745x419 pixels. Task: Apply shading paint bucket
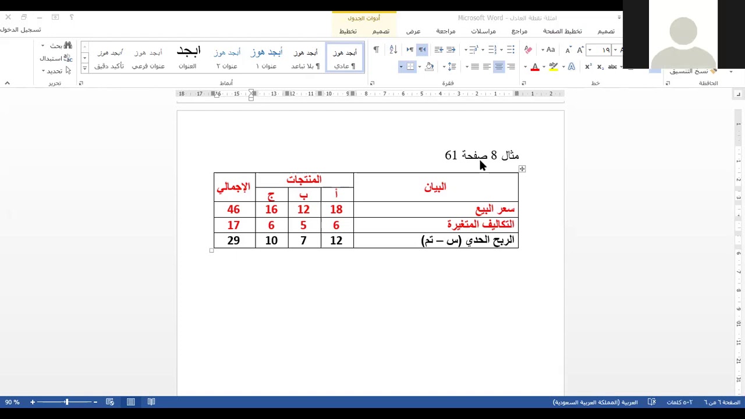(x=430, y=67)
